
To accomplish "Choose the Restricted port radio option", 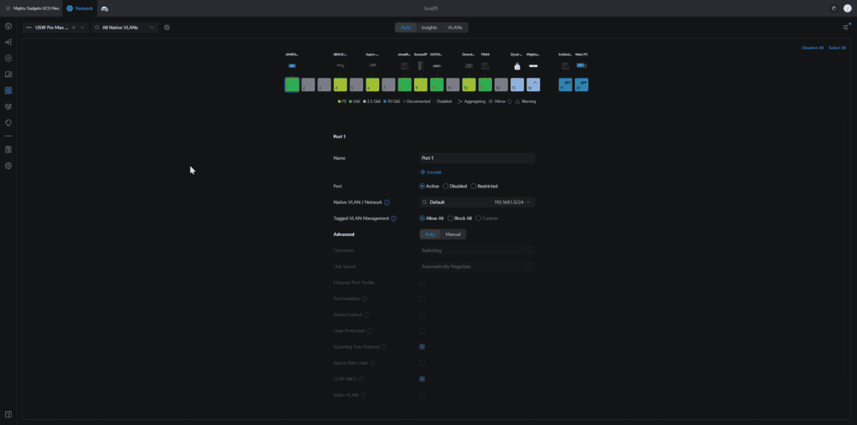I will tap(473, 186).
